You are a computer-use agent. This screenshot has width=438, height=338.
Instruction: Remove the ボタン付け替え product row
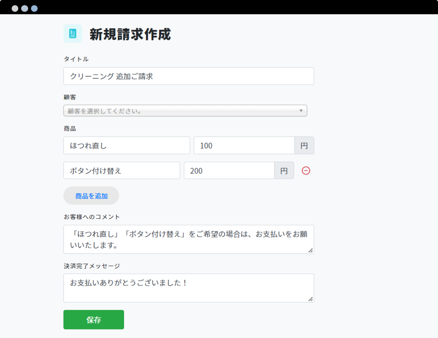click(306, 170)
